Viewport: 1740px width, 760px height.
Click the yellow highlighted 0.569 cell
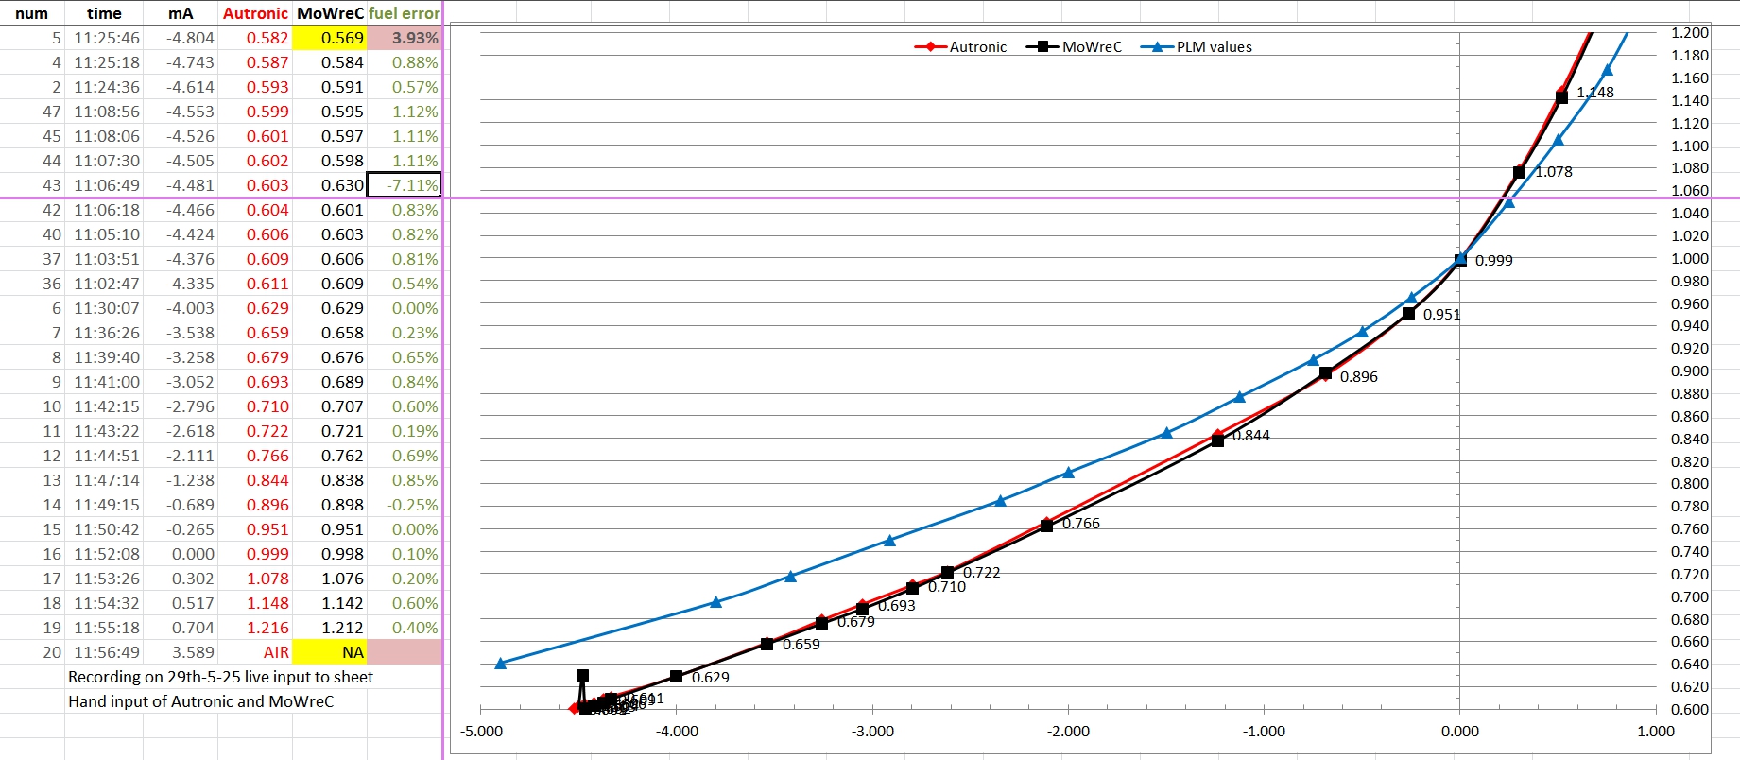(330, 38)
